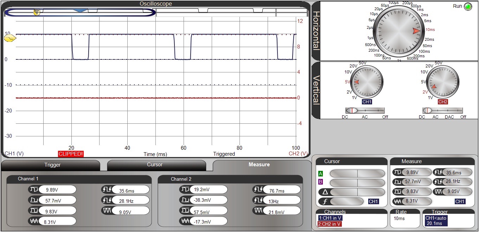Click the red CLIPPED! warning label
The image size is (479, 232).
71,154
